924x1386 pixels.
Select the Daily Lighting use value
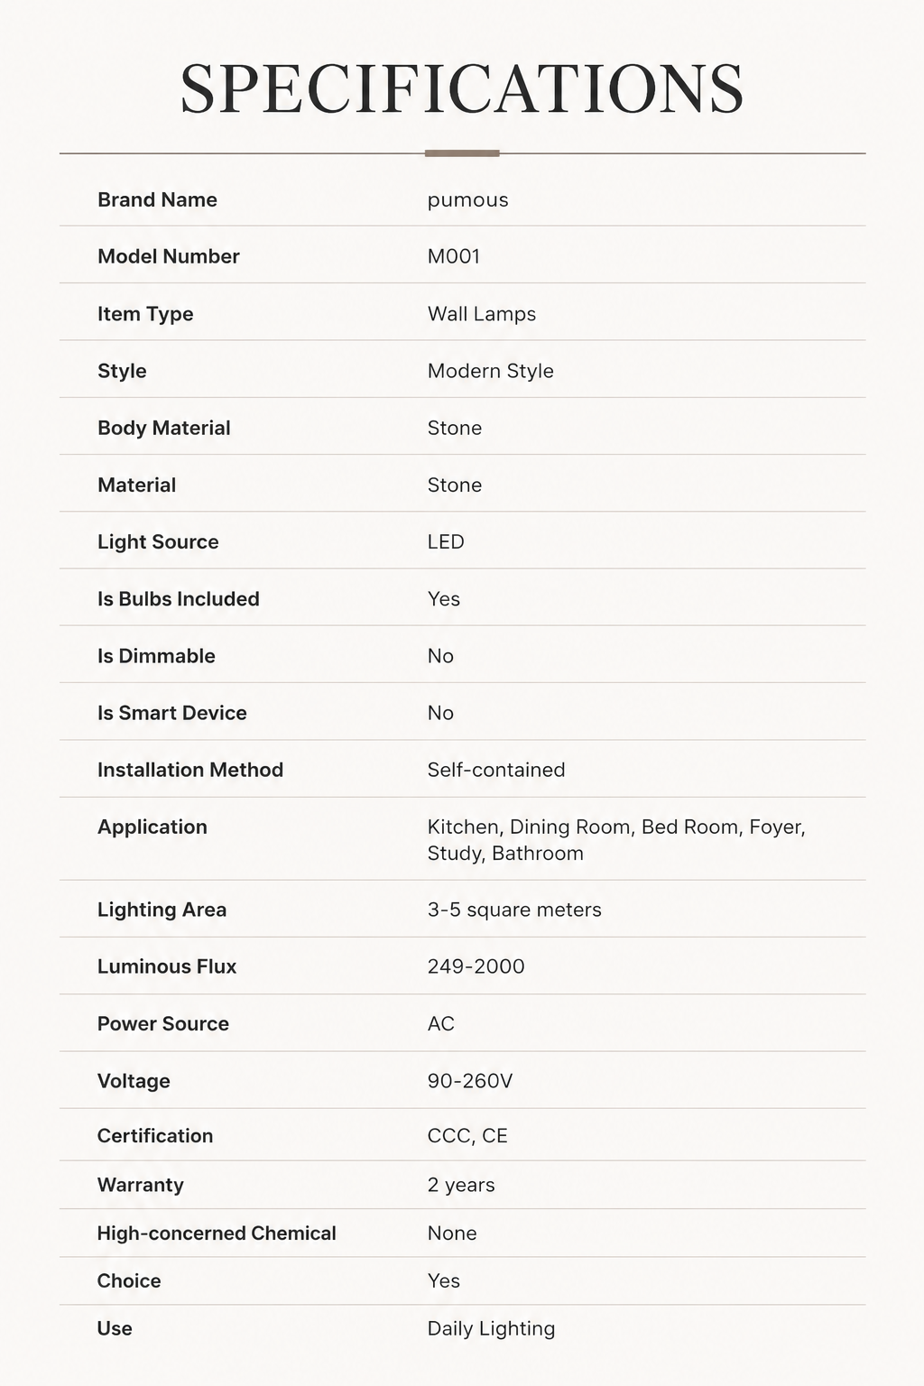point(492,1328)
